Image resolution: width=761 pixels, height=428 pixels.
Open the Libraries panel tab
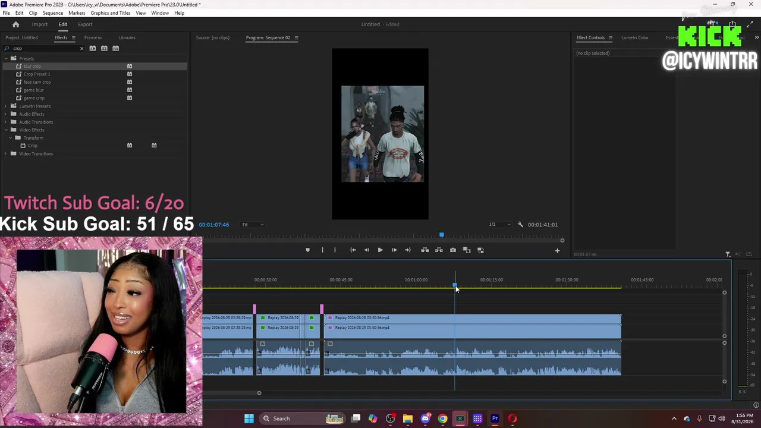pos(127,37)
